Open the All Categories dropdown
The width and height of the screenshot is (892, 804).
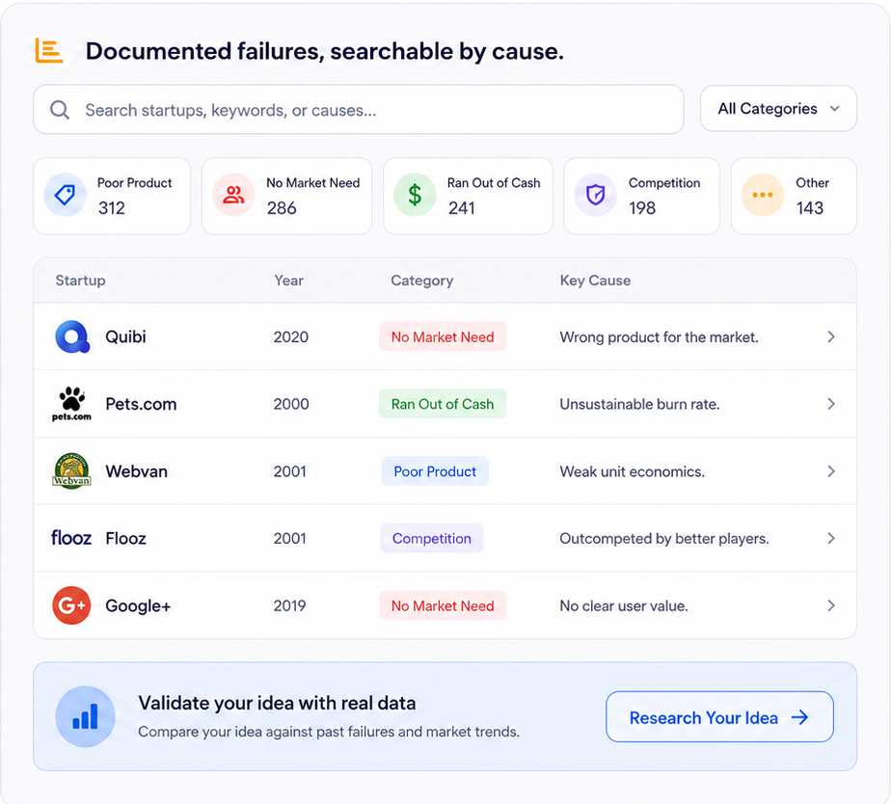(778, 109)
